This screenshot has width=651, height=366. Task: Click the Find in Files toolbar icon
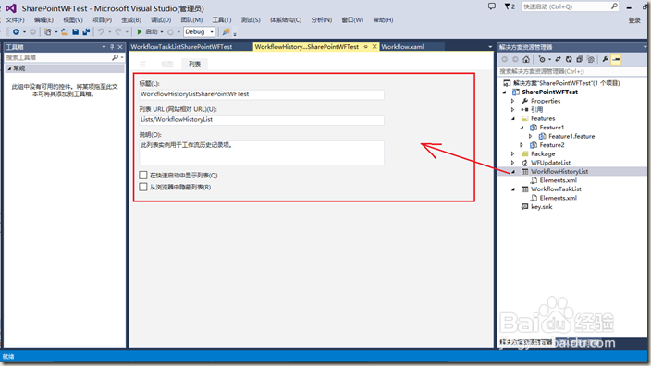pyautogui.click(x=226, y=32)
